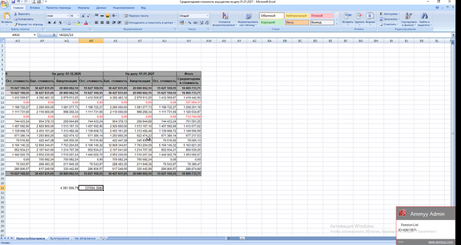Apply the Обычный cell style

point(272,16)
